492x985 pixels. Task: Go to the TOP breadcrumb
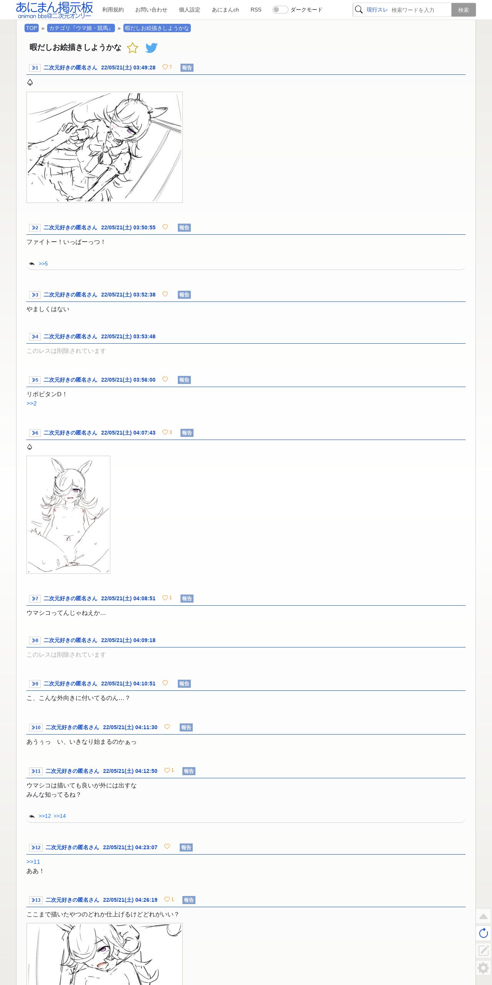pos(31,28)
